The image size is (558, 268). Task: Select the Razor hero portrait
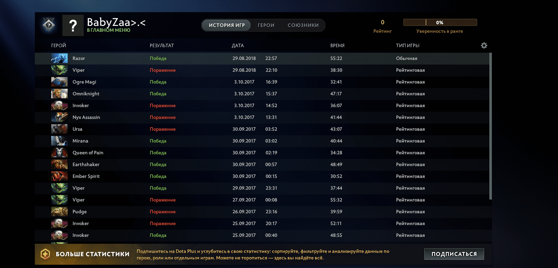(59, 58)
